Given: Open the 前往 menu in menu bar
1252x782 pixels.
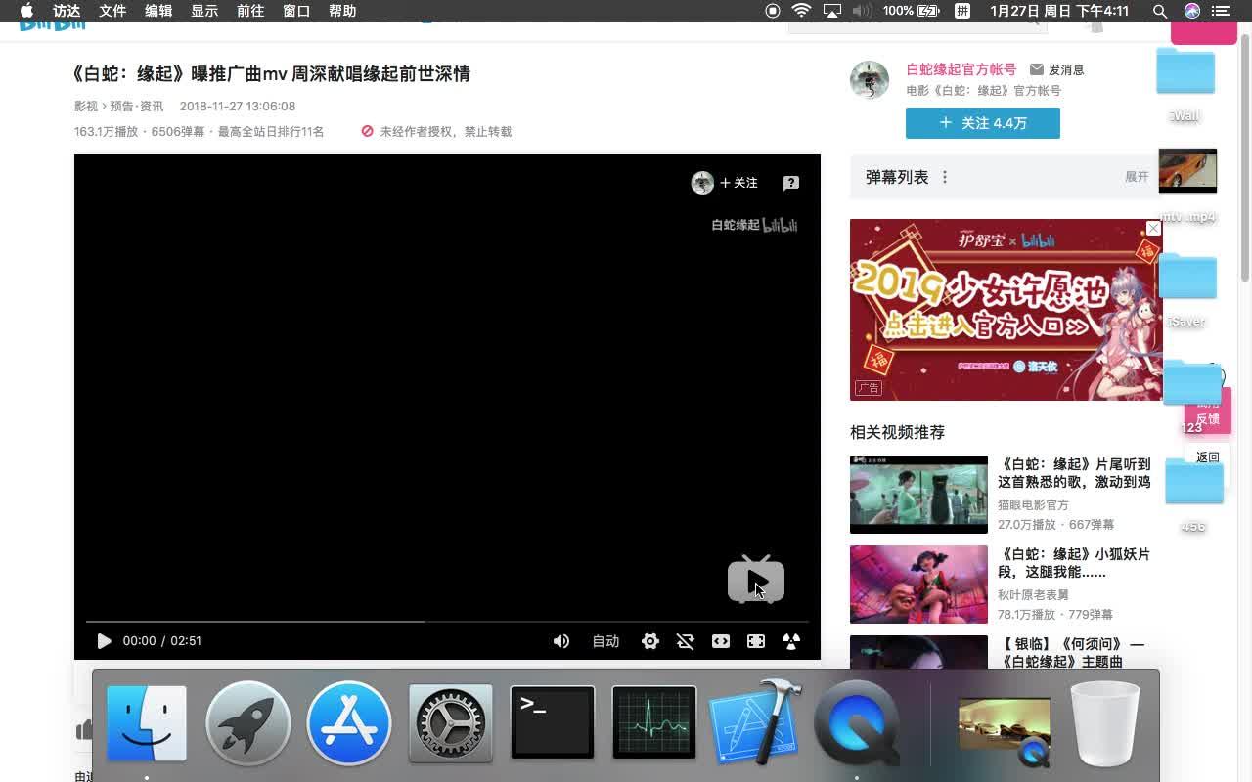Looking at the screenshot, I should (x=250, y=11).
